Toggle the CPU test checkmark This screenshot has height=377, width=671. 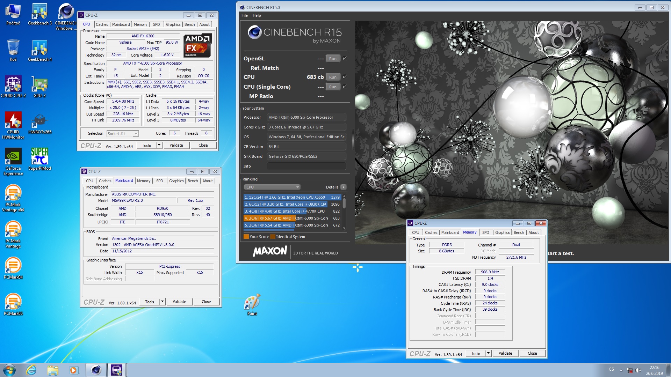345,77
